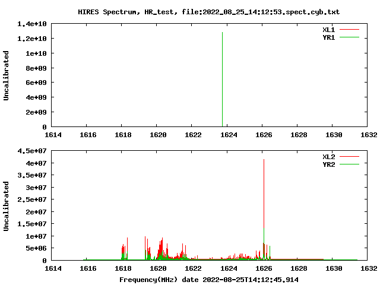This screenshot has width=380, height=285.
Task: Click the 3.5e+07 y-axis tick label
Action: 31,175
